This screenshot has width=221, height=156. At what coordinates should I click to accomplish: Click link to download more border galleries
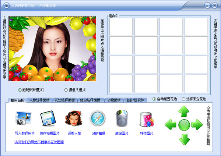[39, 142]
